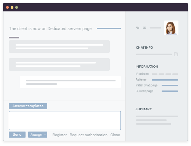Viewport: 191px width, 146px height.
Task: Open Answer templates
Action: coord(28,106)
